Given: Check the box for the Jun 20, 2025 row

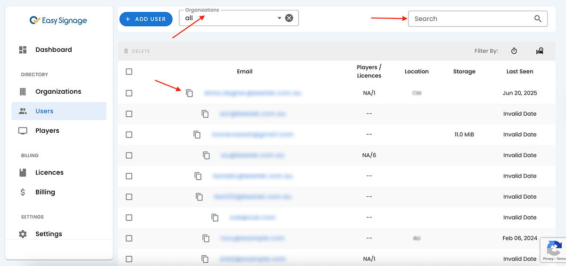Looking at the screenshot, I should pyautogui.click(x=129, y=93).
